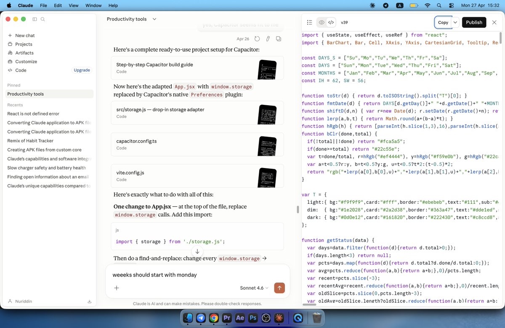Open Premiere Pro from the Dock

(x=227, y=318)
